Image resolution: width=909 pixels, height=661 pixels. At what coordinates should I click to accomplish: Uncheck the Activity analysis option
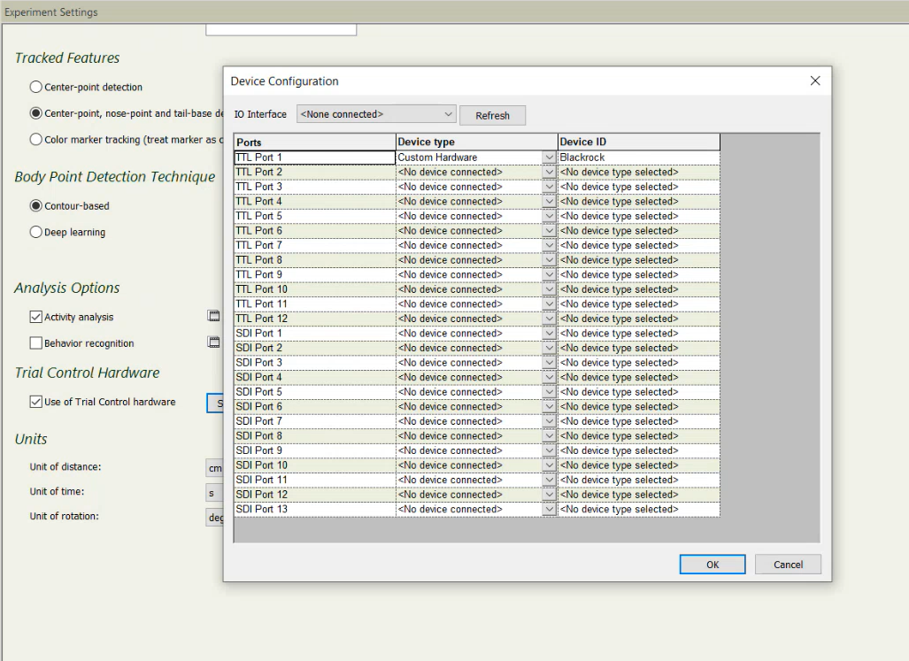(x=36, y=317)
